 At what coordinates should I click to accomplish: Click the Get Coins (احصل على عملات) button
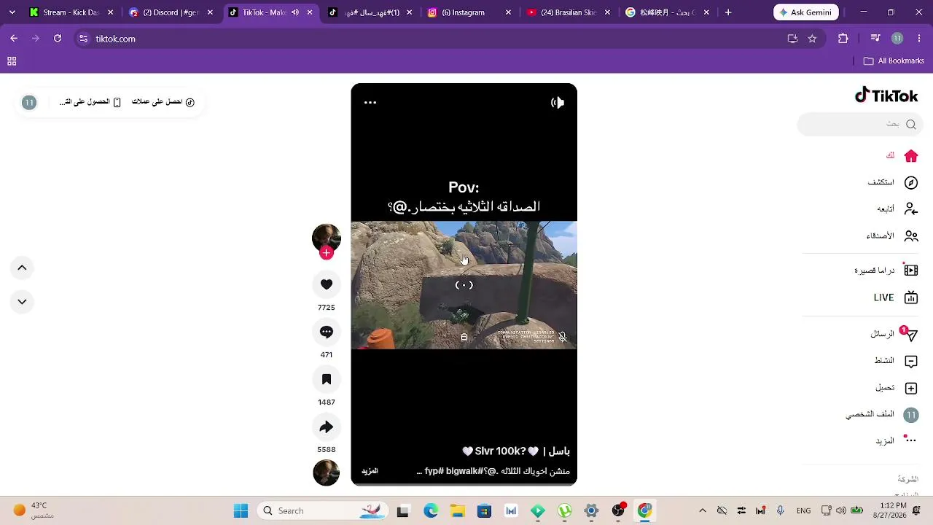pyautogui.click(x=163, y=102)
